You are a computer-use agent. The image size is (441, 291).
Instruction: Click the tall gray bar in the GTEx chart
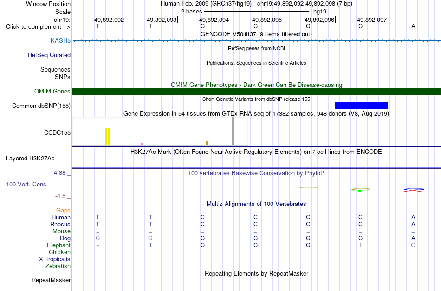tap(233, 132)
